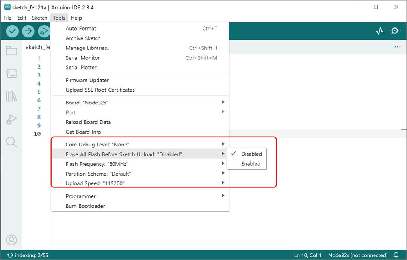Click line number 10 in the gutter
The width and height of the screenshot is (407, 260).
point(37,134)
